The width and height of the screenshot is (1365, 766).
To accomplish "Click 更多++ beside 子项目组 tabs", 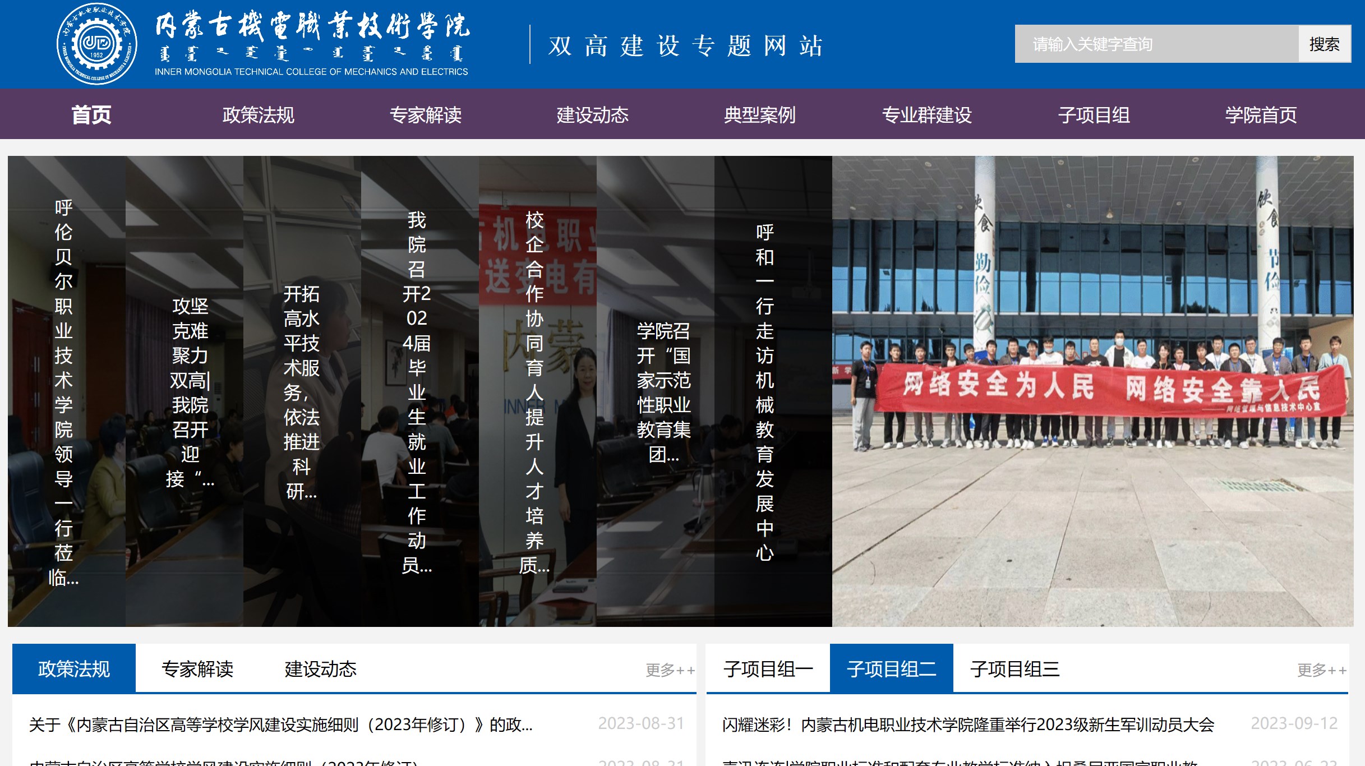I will (1321, 670).
